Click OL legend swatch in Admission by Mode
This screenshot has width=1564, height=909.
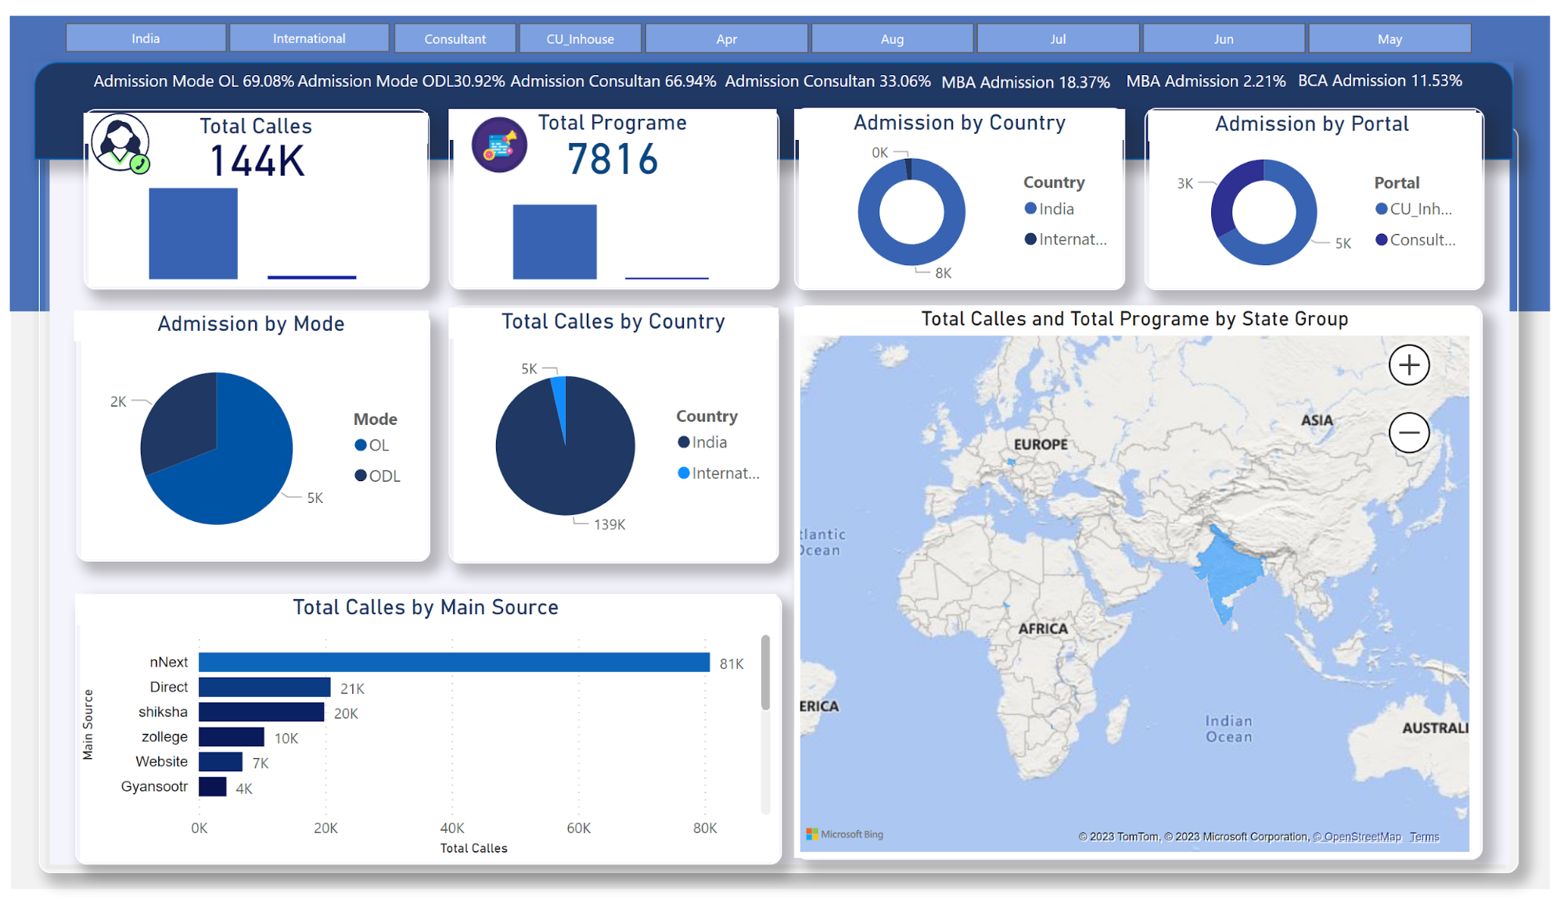pyautogui.click(x=361, y=445)
